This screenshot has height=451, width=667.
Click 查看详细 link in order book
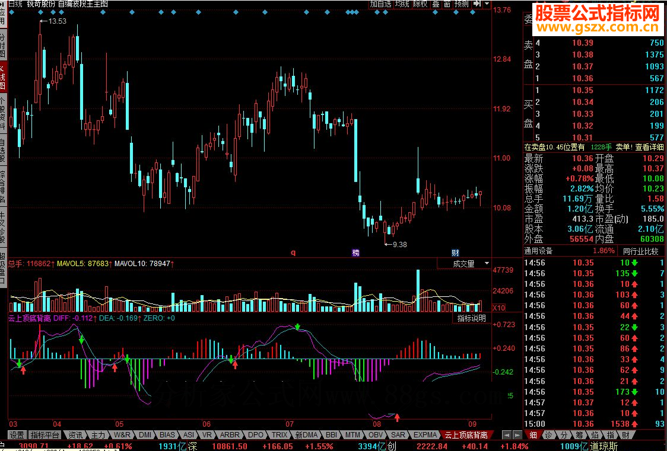tap(649, 147)
